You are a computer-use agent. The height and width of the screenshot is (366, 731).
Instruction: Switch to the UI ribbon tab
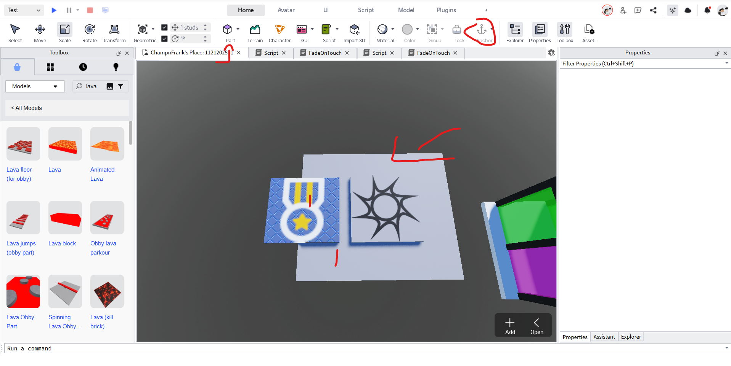326,10
